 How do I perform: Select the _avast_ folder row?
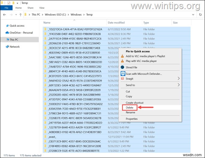tap(117, 137)
